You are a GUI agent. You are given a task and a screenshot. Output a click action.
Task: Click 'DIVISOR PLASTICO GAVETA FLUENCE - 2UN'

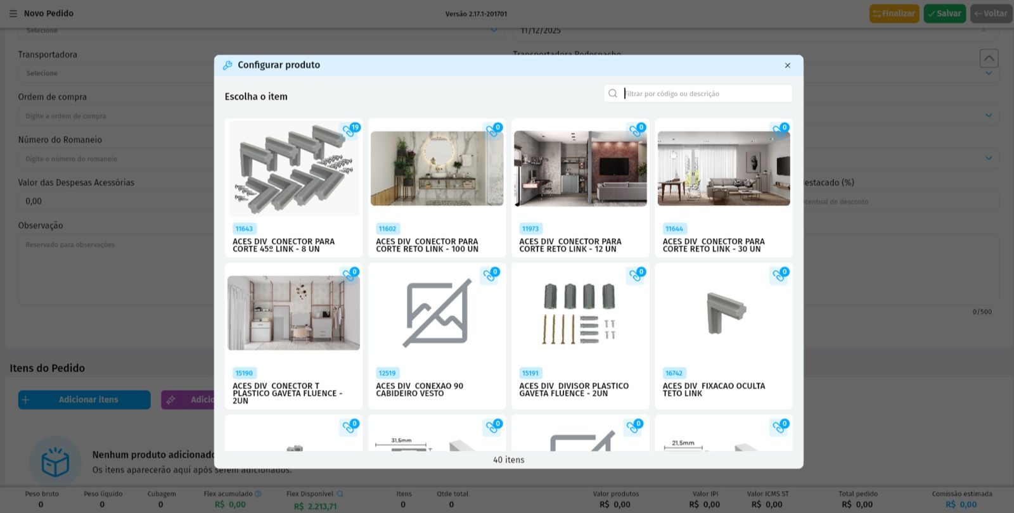(x=574, y=389)
